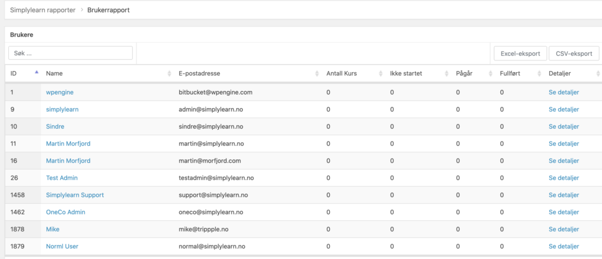
Task: Sort by Ikke startet column arrow
Action: coord(446,73)
